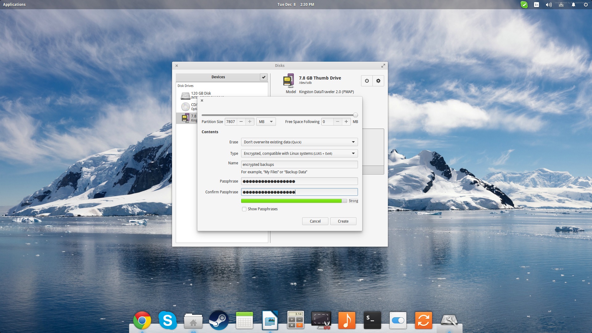Select the 120 GB Disk drive icon
The image size is (592, 333).
tap(185, 96)
